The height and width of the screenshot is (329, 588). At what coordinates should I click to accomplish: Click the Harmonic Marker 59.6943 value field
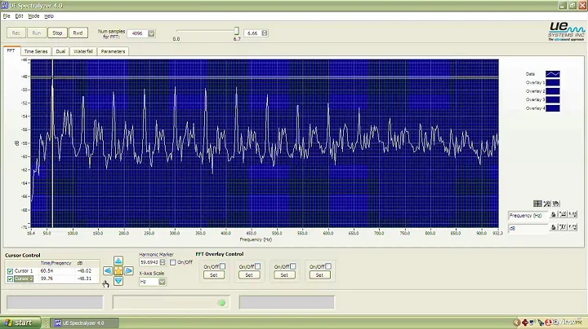[x=149, y=262]
